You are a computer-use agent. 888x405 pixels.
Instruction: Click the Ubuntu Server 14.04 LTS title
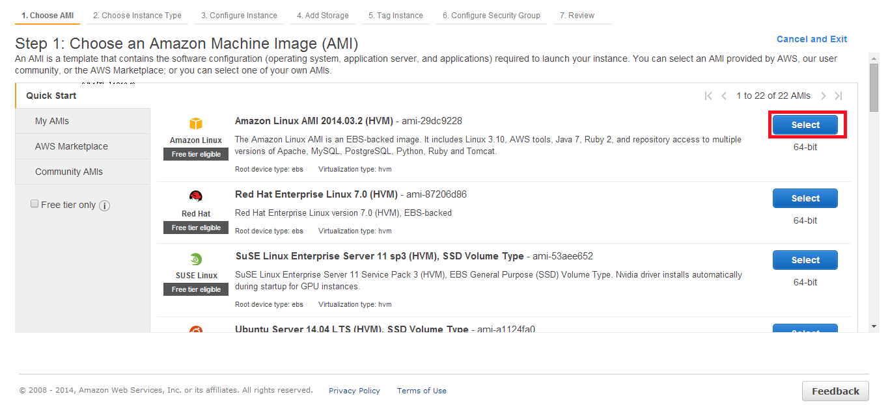pos(352,329)
